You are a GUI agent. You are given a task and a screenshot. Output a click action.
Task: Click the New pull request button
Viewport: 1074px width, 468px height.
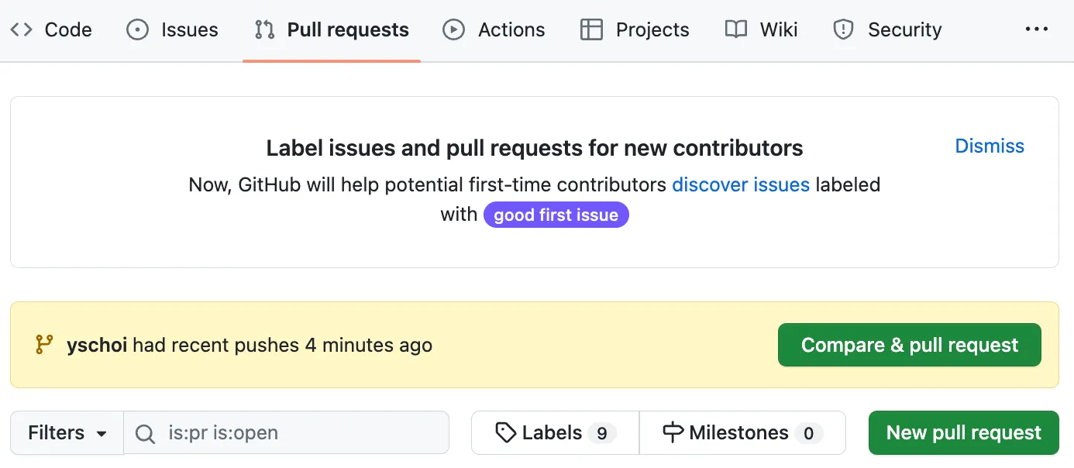click(963, 432)
